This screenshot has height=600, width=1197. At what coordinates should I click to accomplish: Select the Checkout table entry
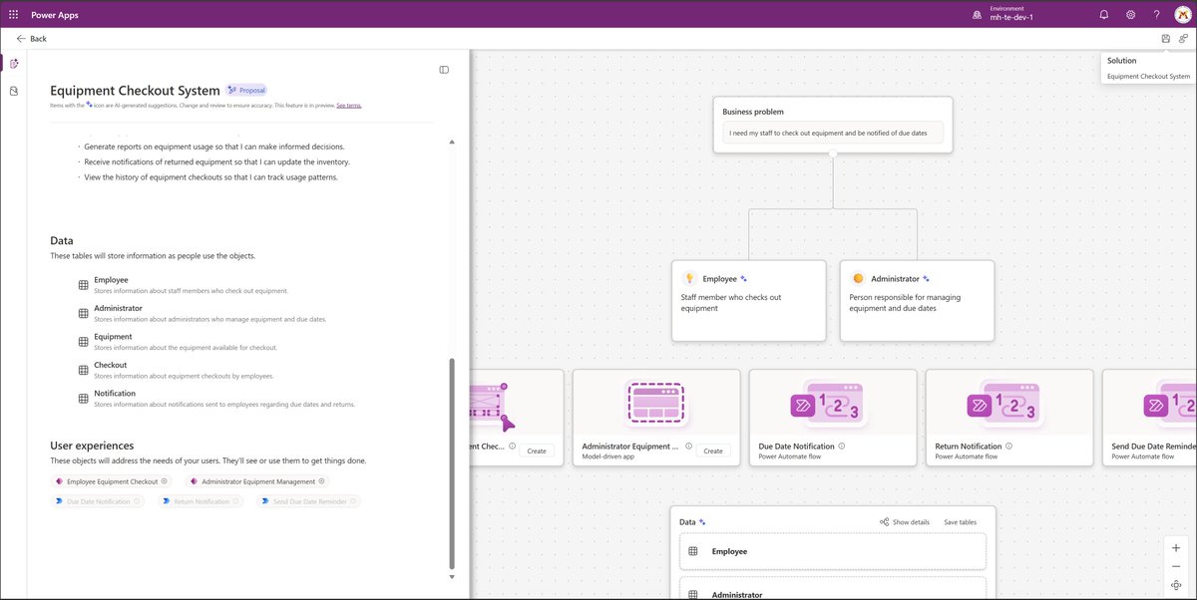(x=176, y=370)
